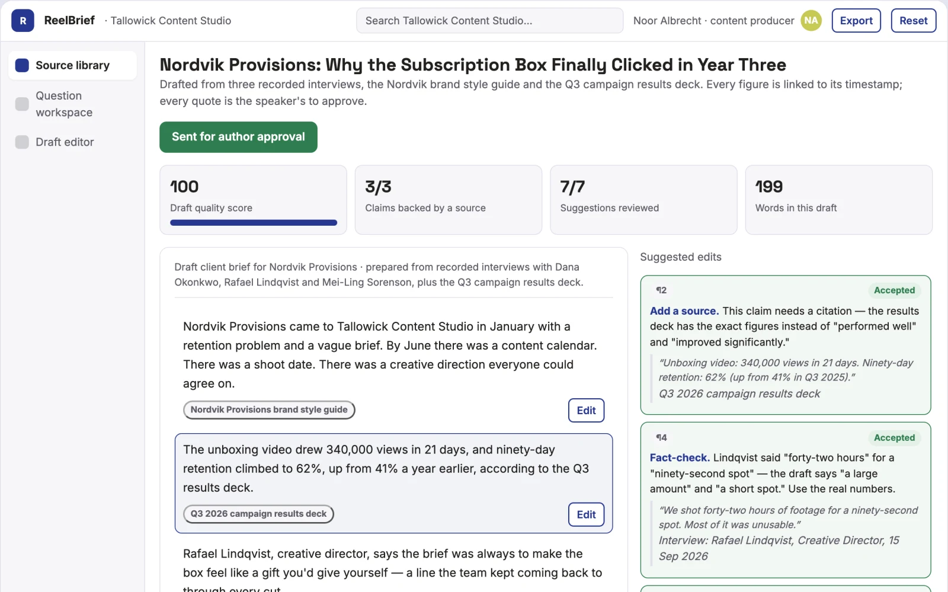Click the ReelBrief logo icon
Screen dimensions: 948x592
pyautogui.click(x=23, y=21)
